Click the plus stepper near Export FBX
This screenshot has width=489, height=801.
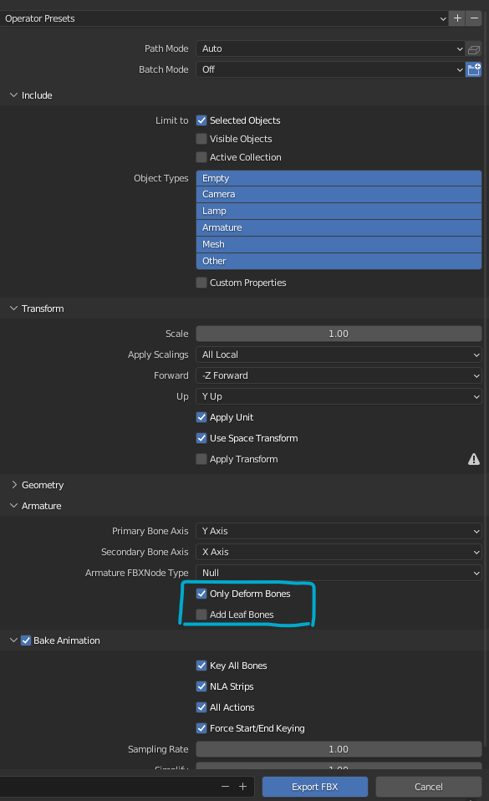click(242, 786)
